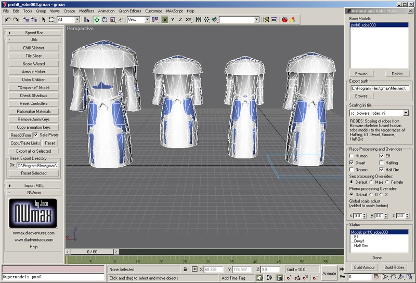Toggle the Safe Pivots checkbox
The image size is (416, 283).
point(35,135)
